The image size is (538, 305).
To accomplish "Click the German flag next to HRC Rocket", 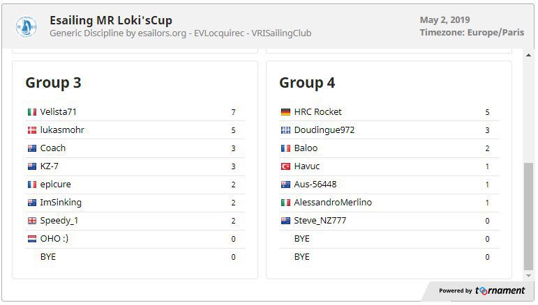I will pos(285,112).
